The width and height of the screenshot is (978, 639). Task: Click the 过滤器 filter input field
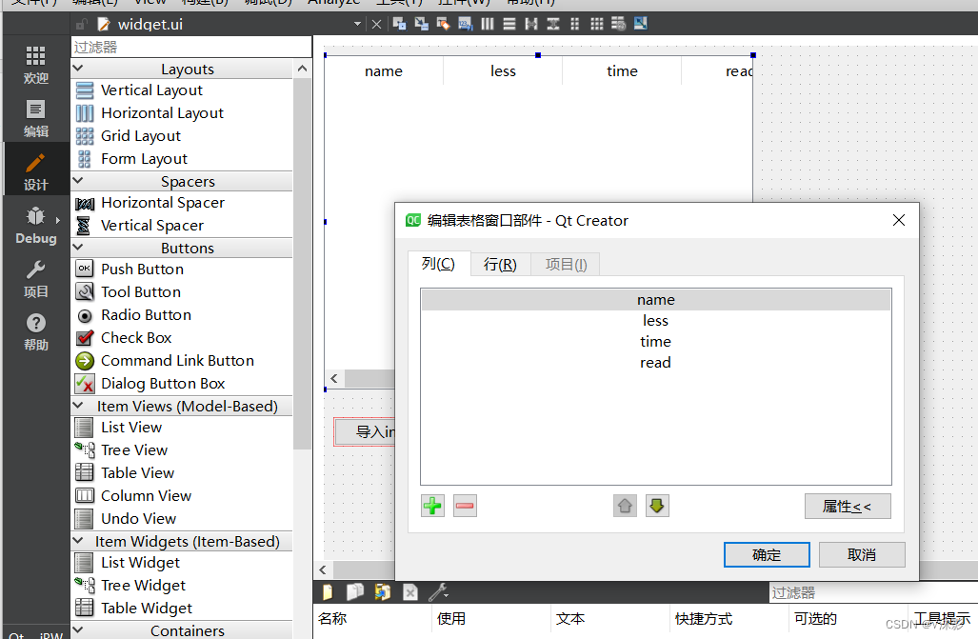click(x=190, y=46)
